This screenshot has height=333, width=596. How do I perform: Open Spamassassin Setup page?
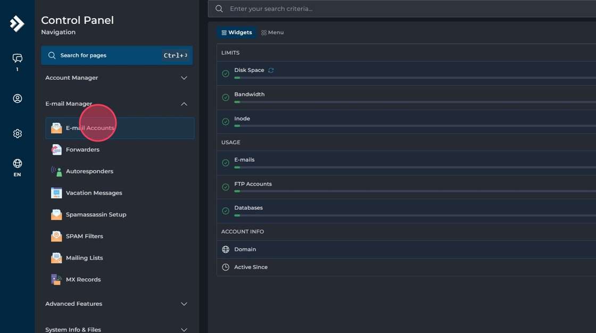96,215
